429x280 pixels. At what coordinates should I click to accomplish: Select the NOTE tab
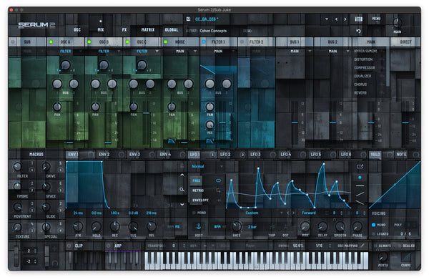click(x=401, y=154)
